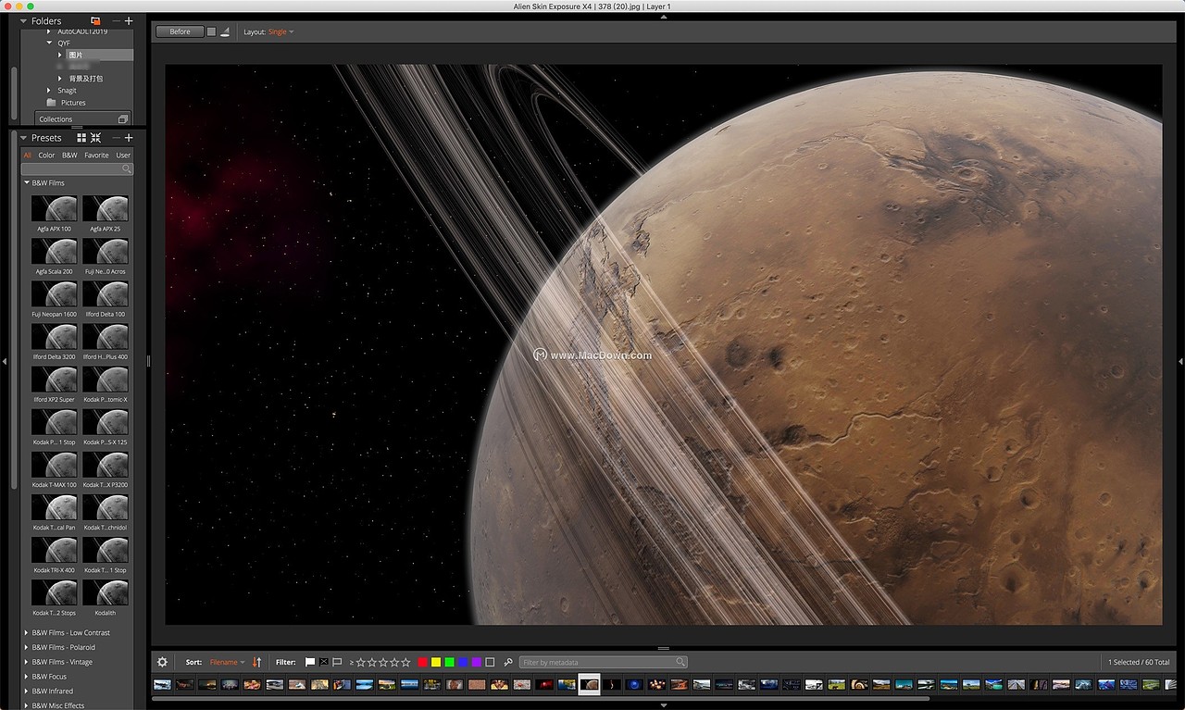
Task: Click the magnifier in metadata filter
Action: coord(680,662)
